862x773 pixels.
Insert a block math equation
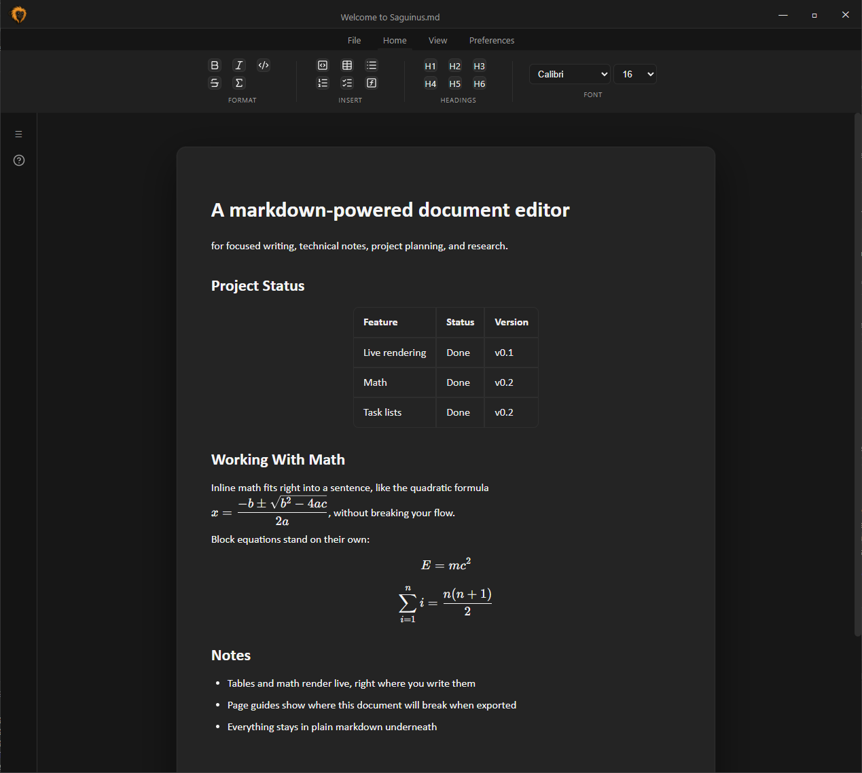[x=372, y=83]
